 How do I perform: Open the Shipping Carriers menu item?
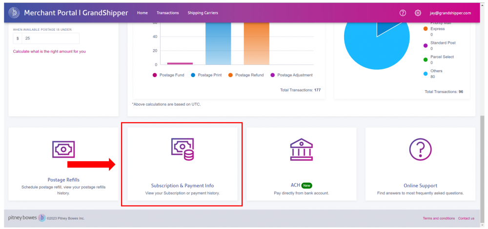click(x=203, y=13)
